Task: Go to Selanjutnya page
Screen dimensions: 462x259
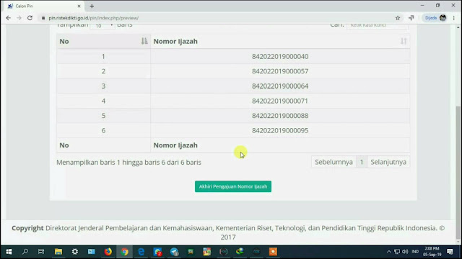Action: tap(388, 162)
